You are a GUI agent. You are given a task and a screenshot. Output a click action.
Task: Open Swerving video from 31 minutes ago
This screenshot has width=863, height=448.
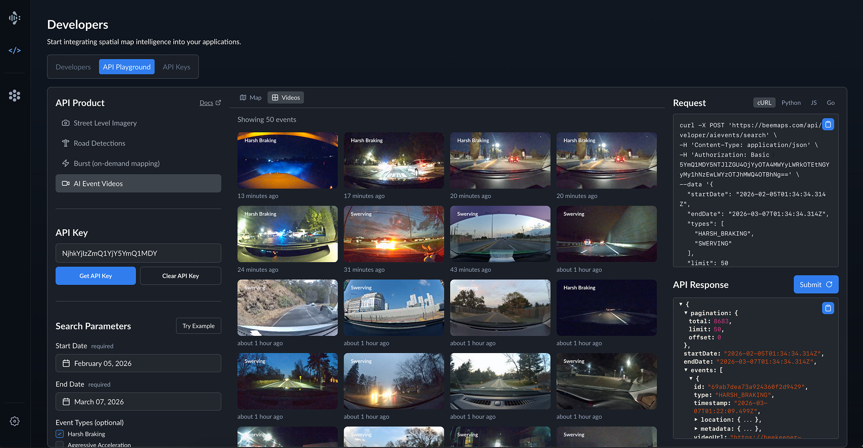(394, 234)
